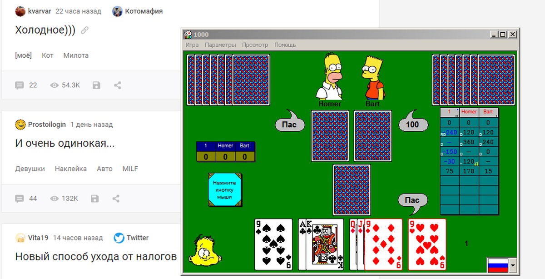Viewport: 545px width, 279px height.
Task: Select the Милота tag
Action: [x=76, y=55]
